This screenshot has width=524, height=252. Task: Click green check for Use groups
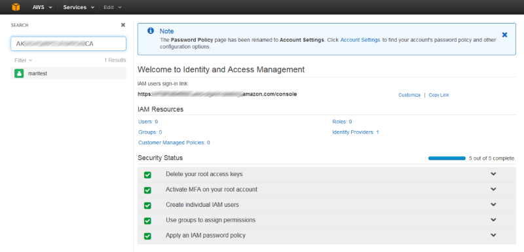[x=147, y=221]
